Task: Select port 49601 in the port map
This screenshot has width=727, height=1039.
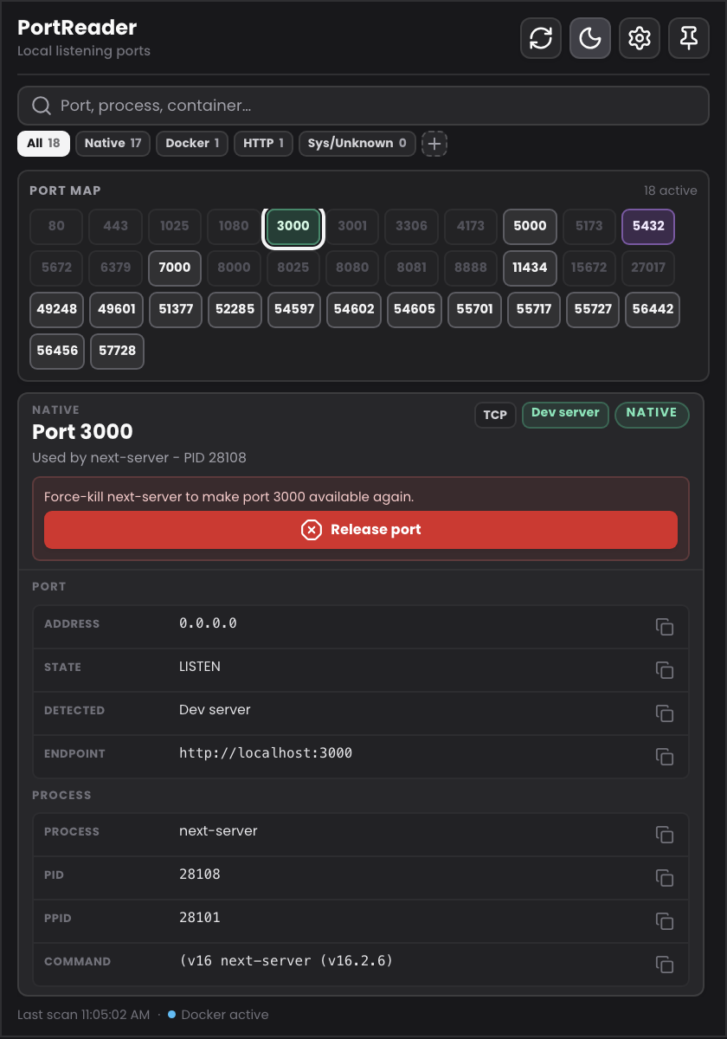Action: [x=117, y=309]
